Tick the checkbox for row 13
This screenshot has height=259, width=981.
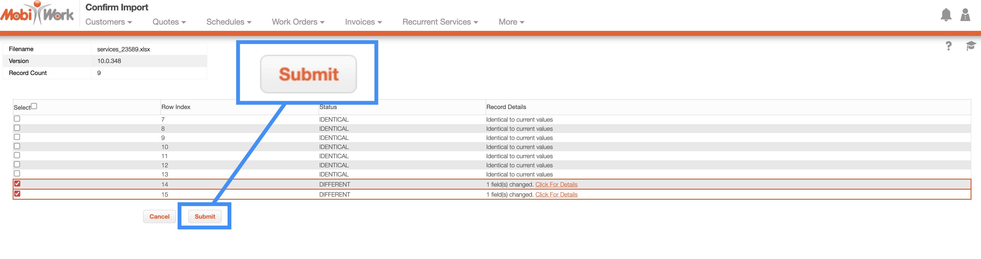(17, 174)
